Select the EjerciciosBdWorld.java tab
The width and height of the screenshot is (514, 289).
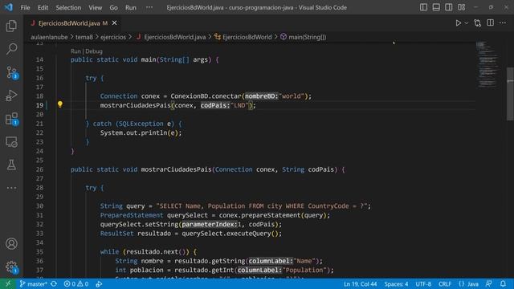coord(69,23)
